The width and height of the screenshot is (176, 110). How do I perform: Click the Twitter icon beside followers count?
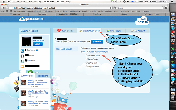(22, 61)
